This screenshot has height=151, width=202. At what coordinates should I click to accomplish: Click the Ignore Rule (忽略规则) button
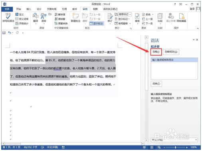pyautogui.click(x=171, y=52)
